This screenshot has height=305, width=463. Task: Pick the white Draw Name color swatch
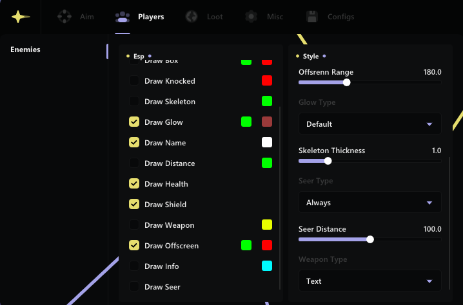(x=267, y=143)
